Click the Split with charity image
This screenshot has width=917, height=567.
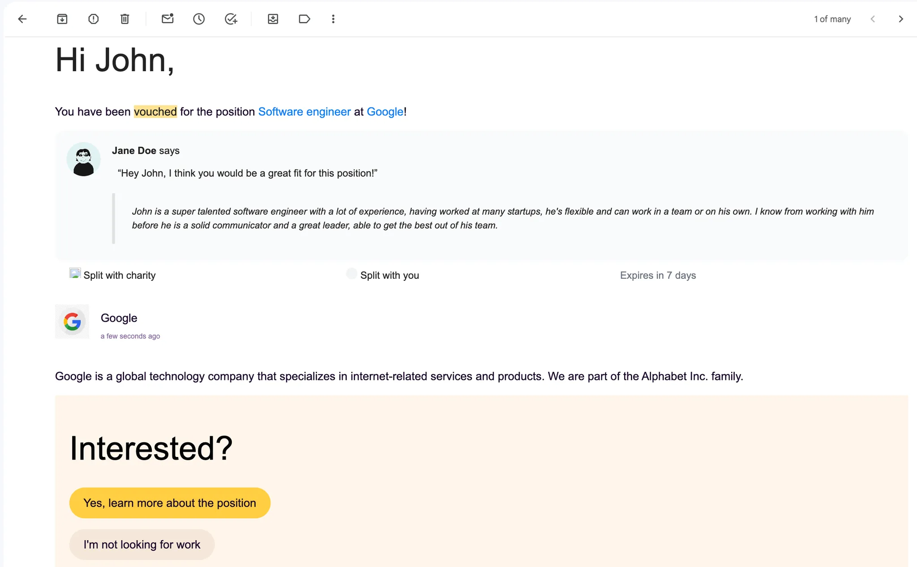pos(75,273)
